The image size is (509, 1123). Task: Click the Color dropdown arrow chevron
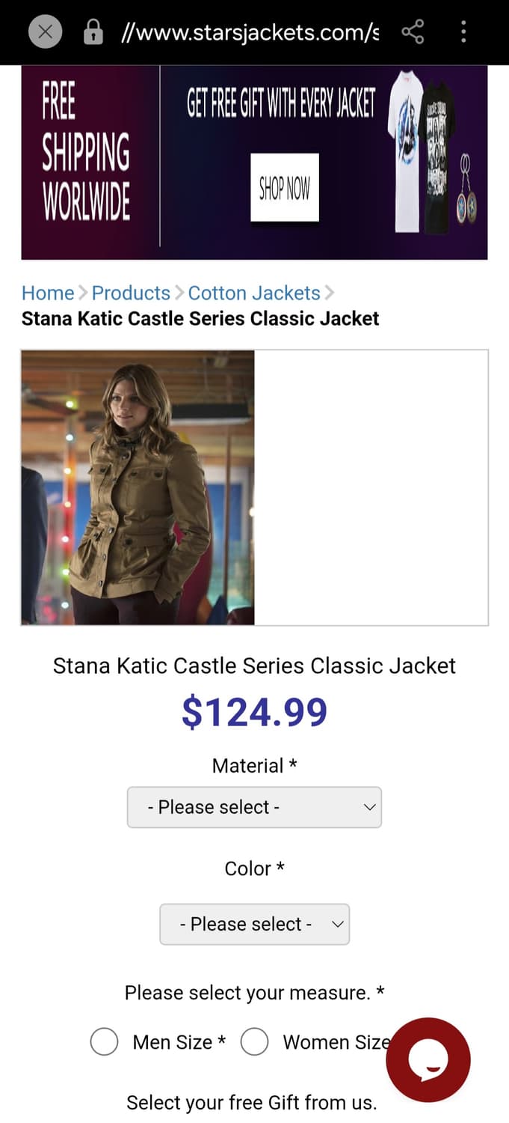click(x=337, y=924)
